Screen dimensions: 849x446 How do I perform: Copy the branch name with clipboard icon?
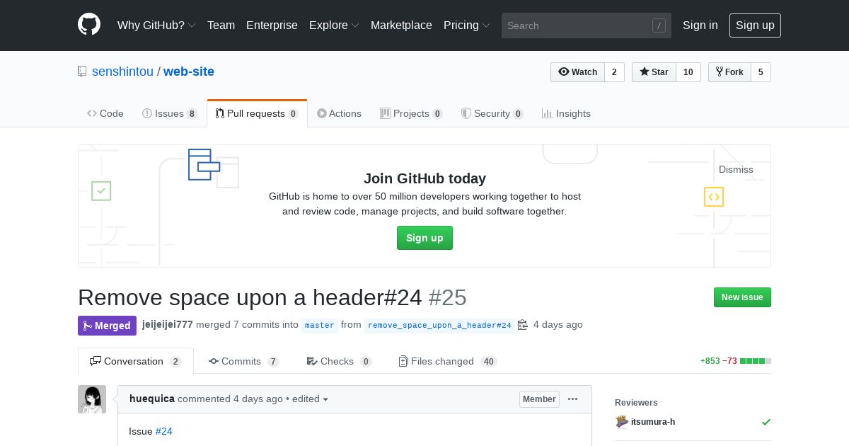(x=523, y=325)
